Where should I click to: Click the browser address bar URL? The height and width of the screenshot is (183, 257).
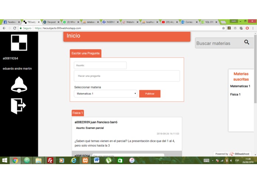(58, 28)
